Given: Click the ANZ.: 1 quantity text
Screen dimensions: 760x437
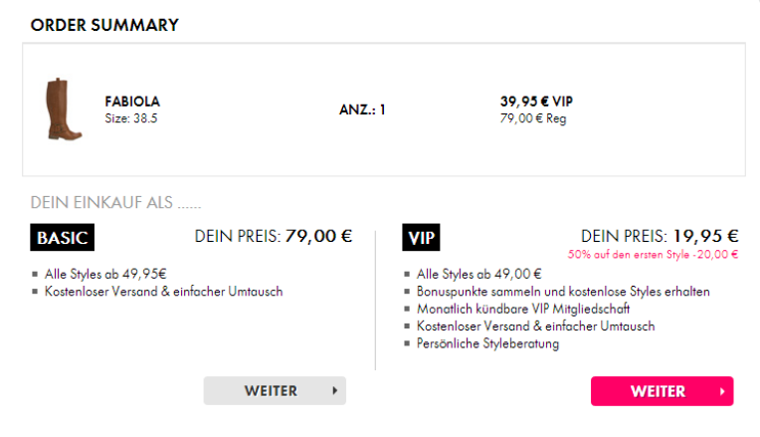Looking at the screenshot, I should pos(362,109).
